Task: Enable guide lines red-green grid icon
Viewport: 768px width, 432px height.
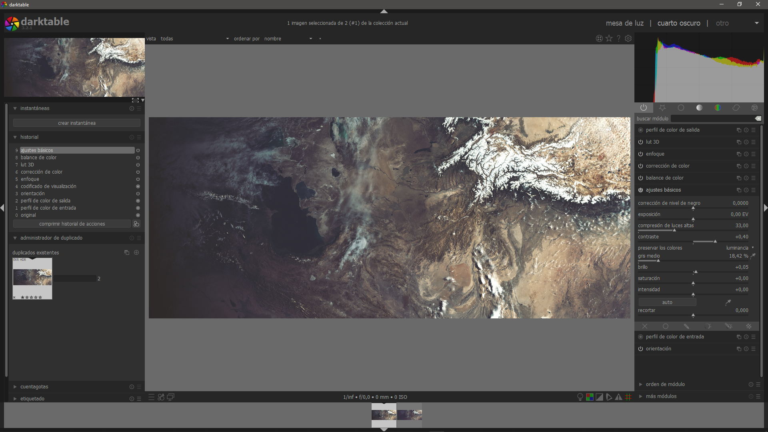Action: coord(628,397)
